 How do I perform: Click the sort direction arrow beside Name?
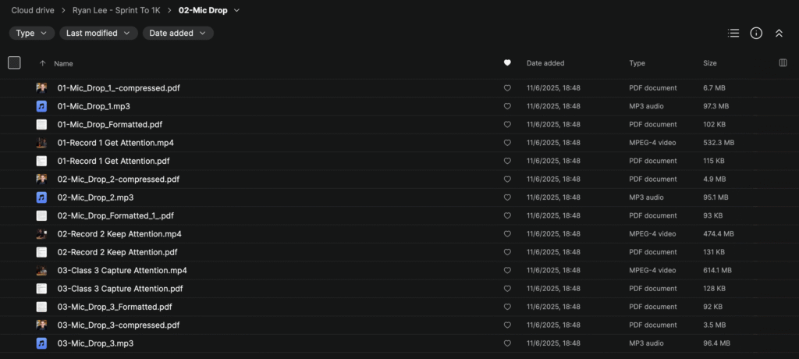pos(42,63)
